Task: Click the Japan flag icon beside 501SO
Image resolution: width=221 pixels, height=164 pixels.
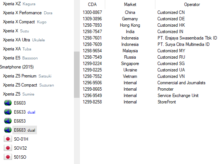Action: point(8,157)
